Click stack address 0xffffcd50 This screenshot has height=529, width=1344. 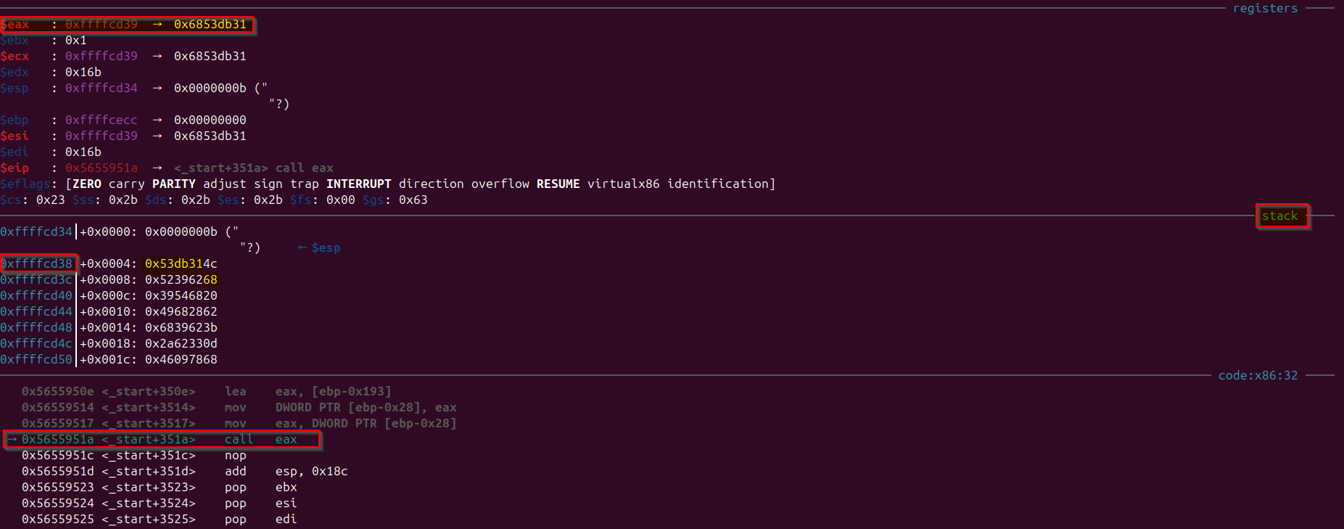(x=36, y=359)
